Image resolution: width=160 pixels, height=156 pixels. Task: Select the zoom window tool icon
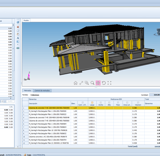(x=87, y=83)
